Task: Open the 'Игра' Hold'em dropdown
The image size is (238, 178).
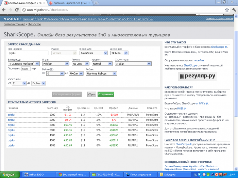Action: (55, 64)
